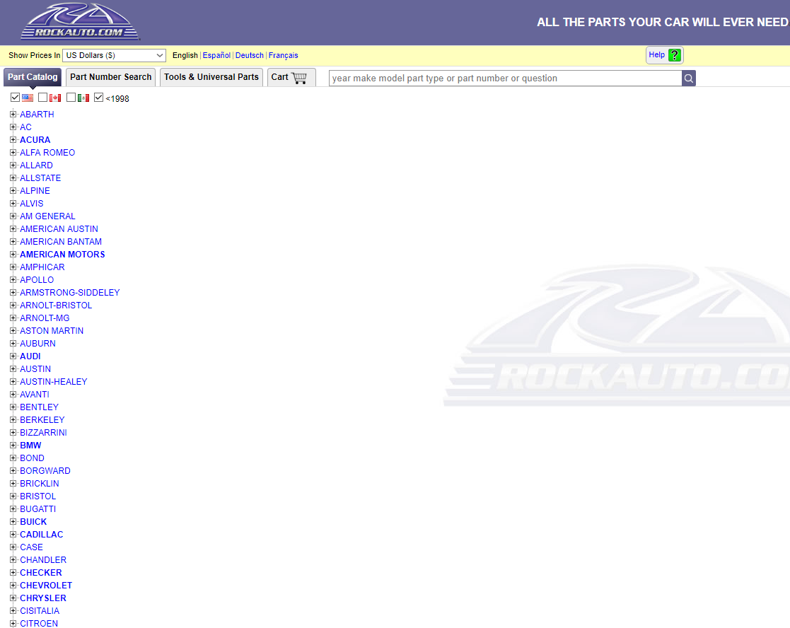
Task: Expand the BENTLEY make
Action: point(13,407)
